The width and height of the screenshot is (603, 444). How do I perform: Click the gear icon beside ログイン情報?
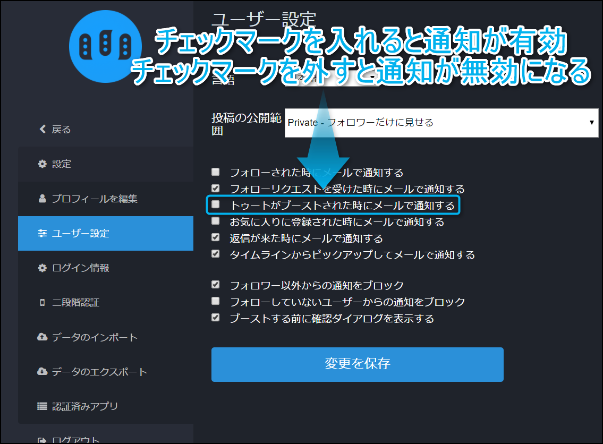point(43,268)
